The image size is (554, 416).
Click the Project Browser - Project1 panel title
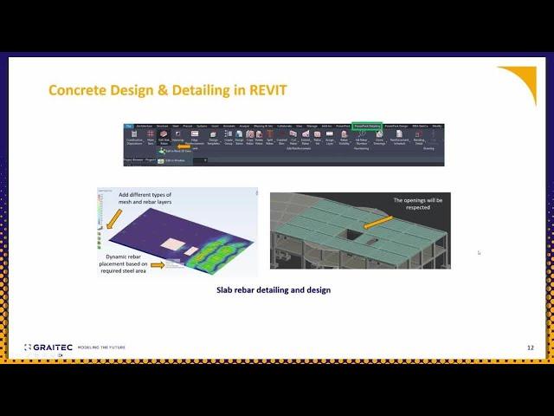140,159
